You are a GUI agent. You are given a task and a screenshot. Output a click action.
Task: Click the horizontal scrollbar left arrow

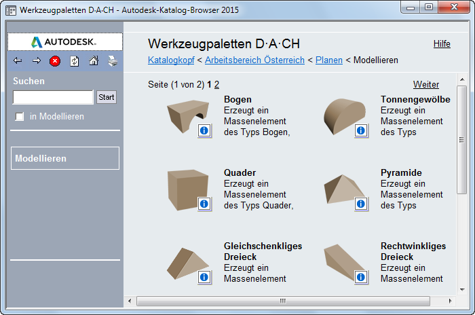coord(130,301)
